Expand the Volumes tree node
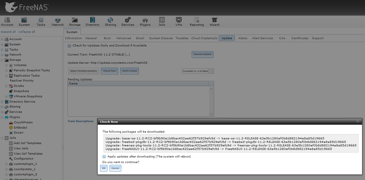Screen dimensions: 365x180 6,65
